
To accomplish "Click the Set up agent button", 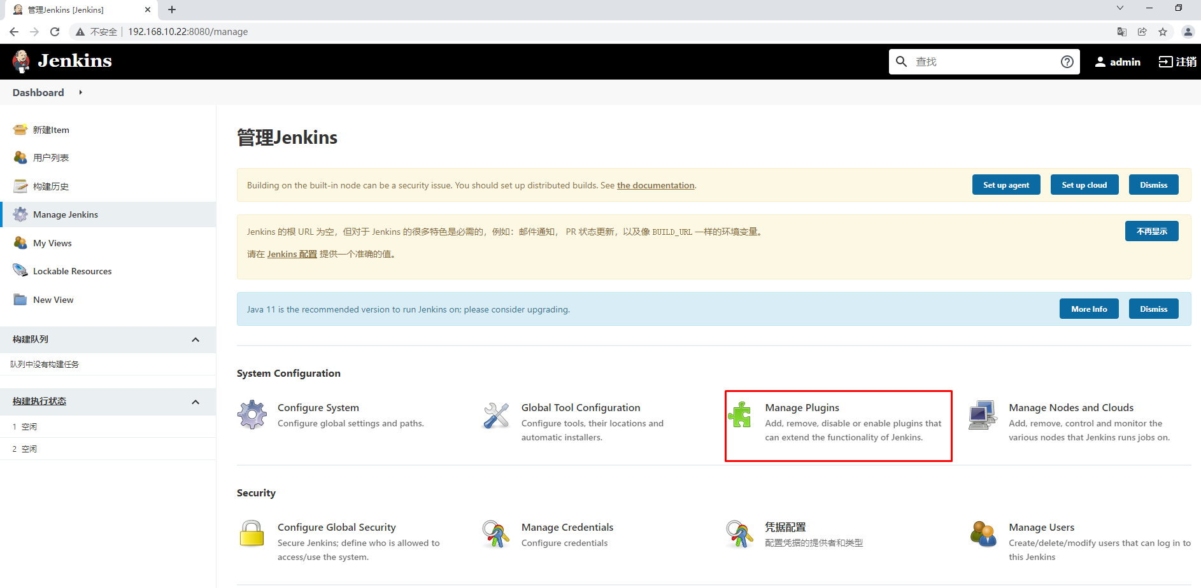I will click(x=1006, y=185).
